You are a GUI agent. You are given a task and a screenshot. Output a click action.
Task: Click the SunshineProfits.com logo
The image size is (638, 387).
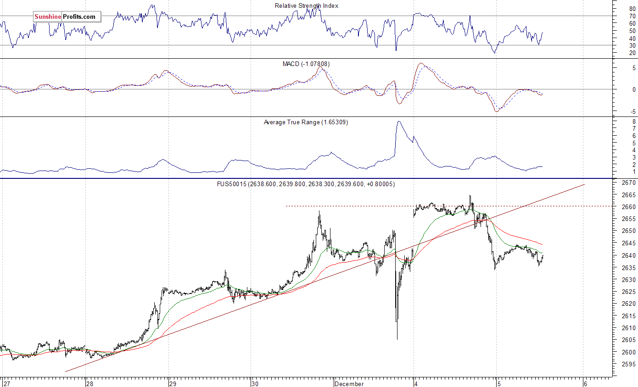pyautogui.click(x=67, y=17)
